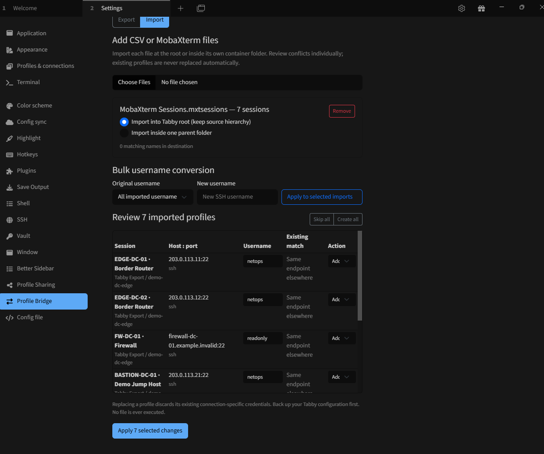Click host 203.0.113.11:22 cell
Viewport: 544px width, 454px height.
point(189,259)
